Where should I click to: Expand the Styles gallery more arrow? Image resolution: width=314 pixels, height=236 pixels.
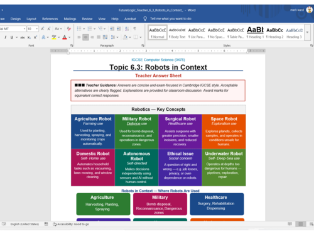(307, 32)
